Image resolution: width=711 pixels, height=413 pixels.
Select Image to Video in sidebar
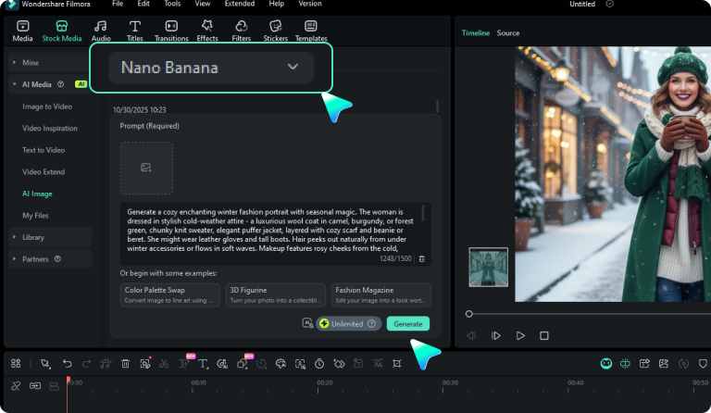coord(47,106)
